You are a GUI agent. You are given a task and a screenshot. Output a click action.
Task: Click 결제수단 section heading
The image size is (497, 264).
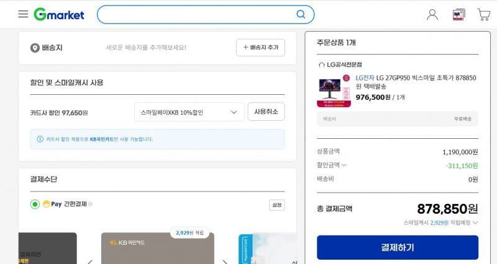(x=43, y=179)
